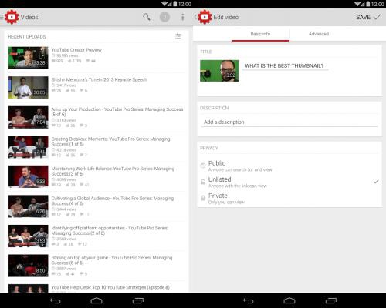Screen dimensions: 386x308
Task: Tap the checkmark icon next to SAVE
Action: (x=377, y=17)
